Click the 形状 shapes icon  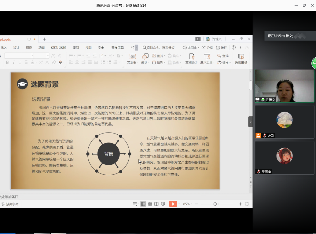tap(145, 57)
